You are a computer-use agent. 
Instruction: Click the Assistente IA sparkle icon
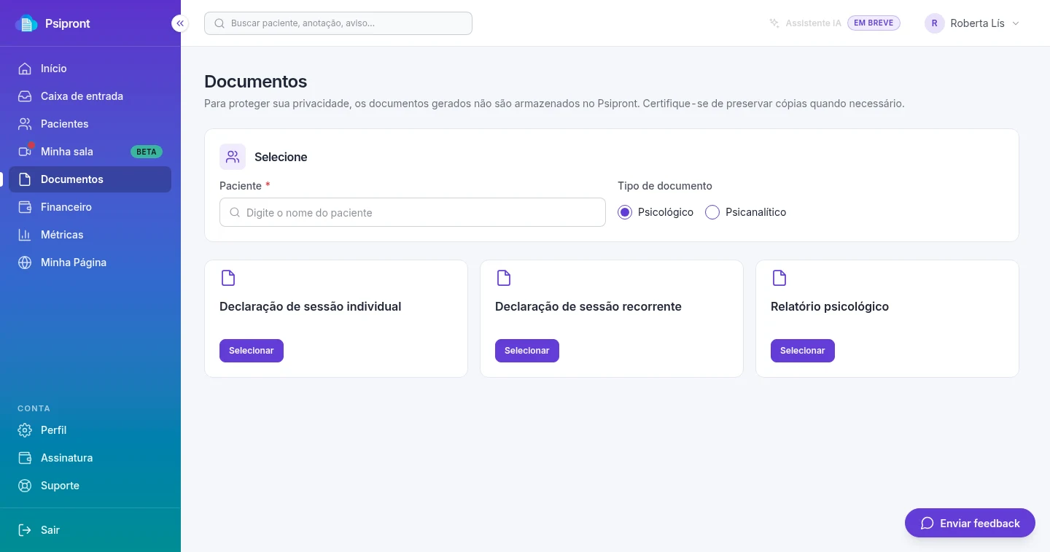point(774,23)
